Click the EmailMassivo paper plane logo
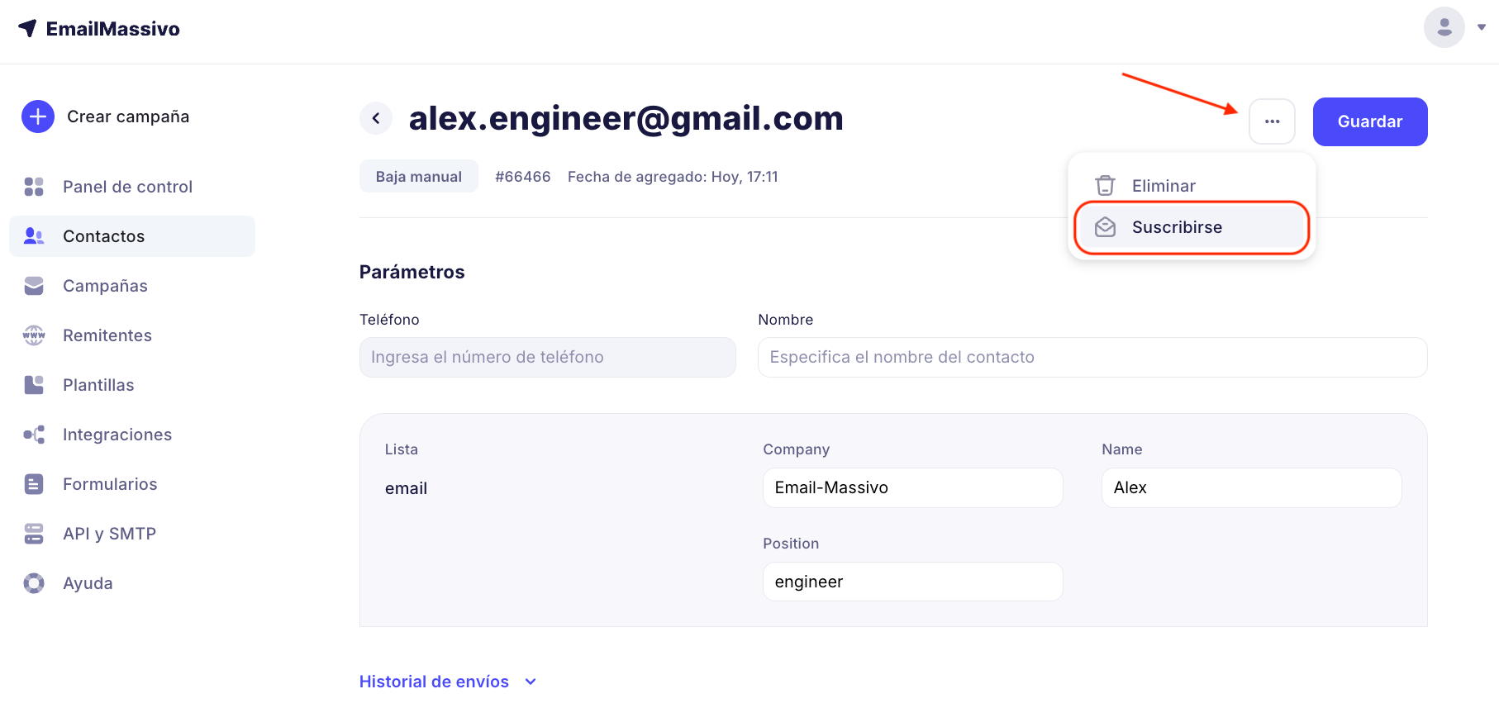 click(x=27, y=28)
